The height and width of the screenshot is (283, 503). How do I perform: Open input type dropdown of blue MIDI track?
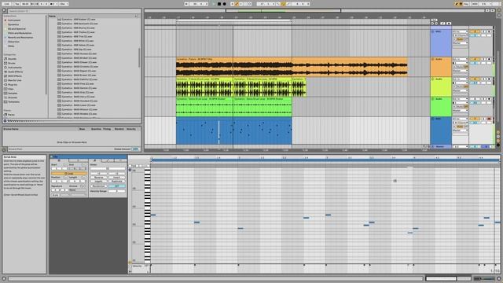click(x=460, y=119)
